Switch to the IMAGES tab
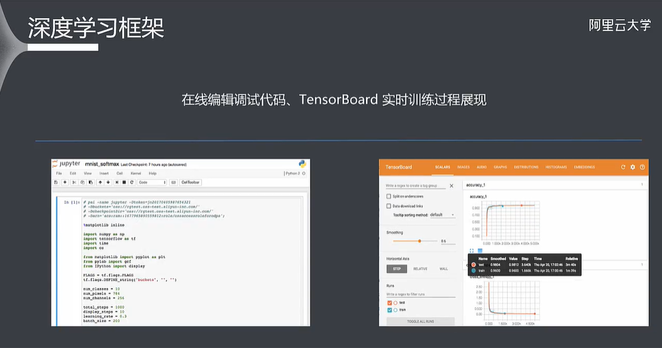The width and height of the screenshot is (662, 348). point(463,167)
